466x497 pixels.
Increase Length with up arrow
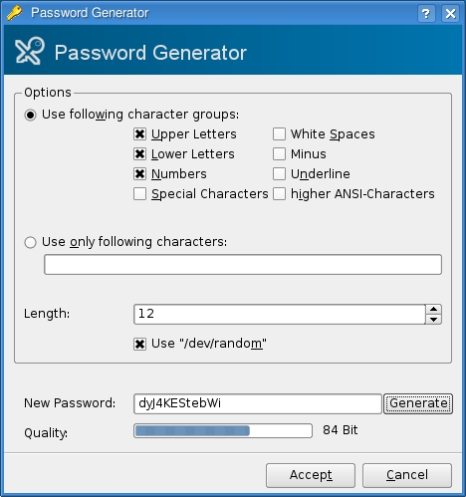click(x=433, y=309)
